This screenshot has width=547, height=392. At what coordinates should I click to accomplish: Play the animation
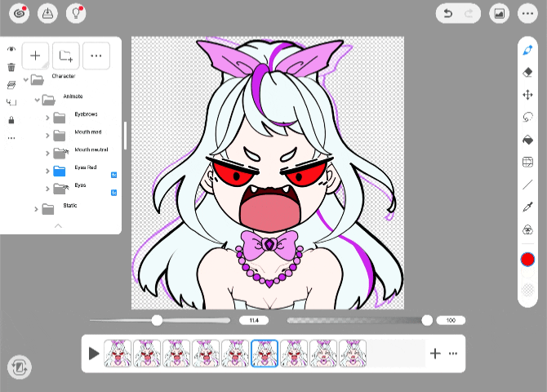tap(94, 354)
